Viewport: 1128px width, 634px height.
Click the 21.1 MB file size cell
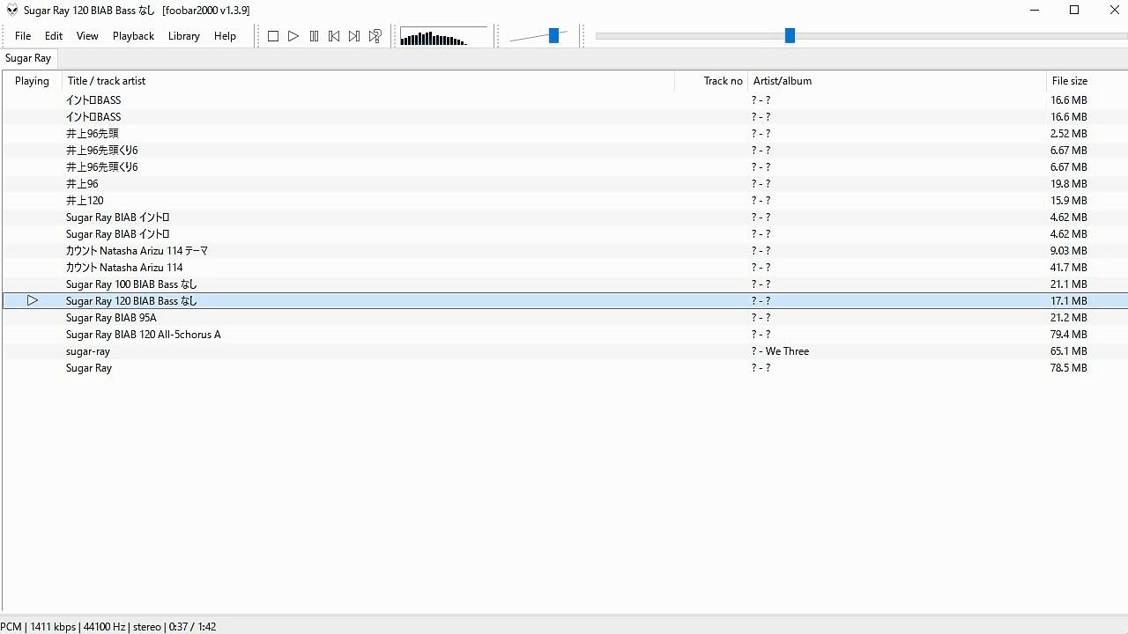(1068, 284)
